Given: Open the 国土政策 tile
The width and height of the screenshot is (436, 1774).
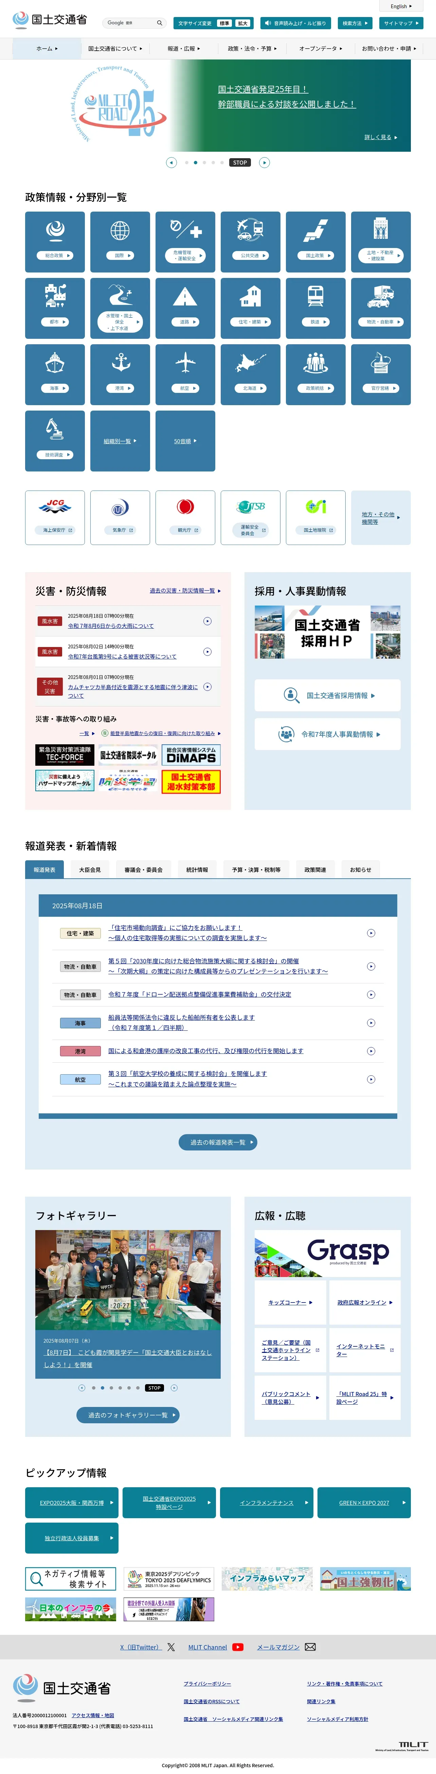Looking at the screenshot, I should click(x=316, y=242).
